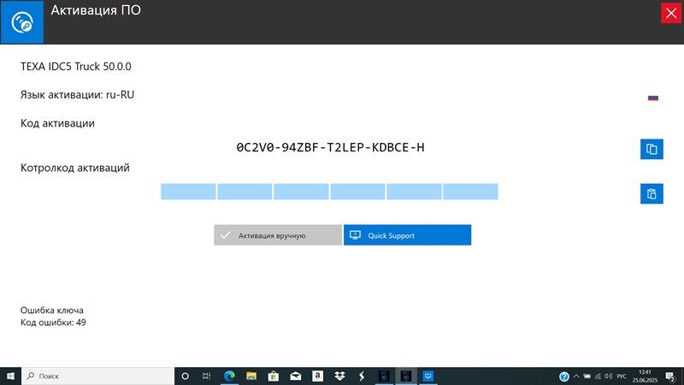The height and width of the screenshot is (385, 684).
Task: Click the Активация вручную button
Action: [x=278, y=234]
